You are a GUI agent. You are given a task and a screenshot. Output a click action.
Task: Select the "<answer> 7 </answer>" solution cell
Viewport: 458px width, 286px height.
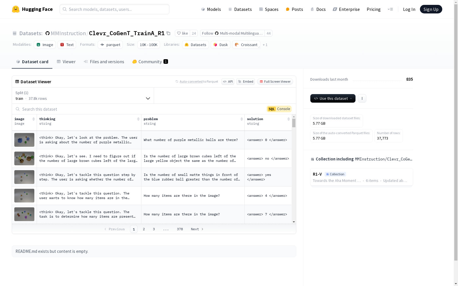268,214
